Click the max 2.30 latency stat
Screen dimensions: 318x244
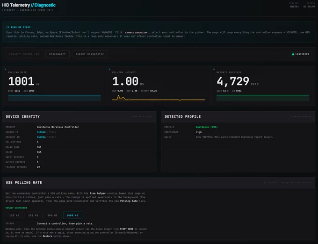click(132, 91)
